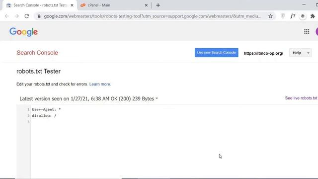318x179 pixels.
Task: Close the Search Console robots.txt tab
Action: (x=72, y=5)
